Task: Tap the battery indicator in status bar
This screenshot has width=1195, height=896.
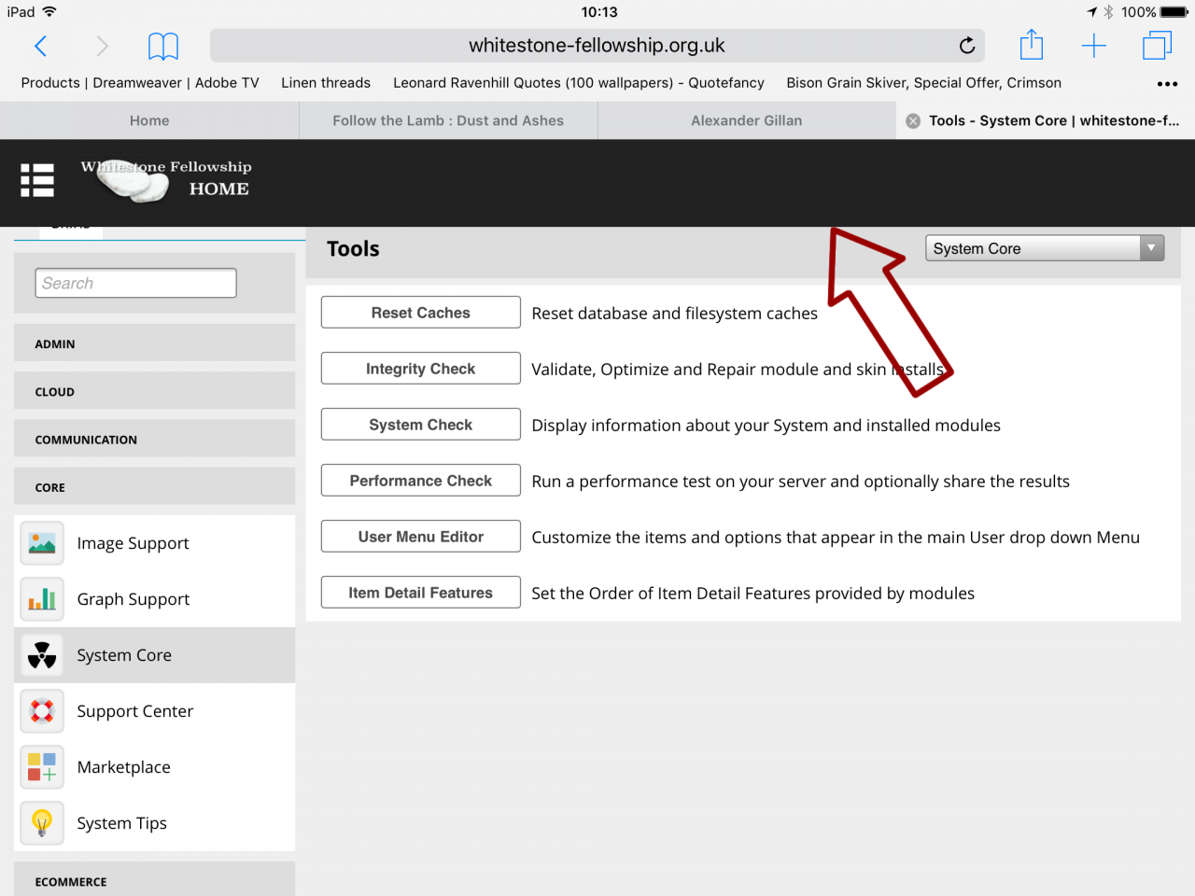Action: click(1174, 12)
